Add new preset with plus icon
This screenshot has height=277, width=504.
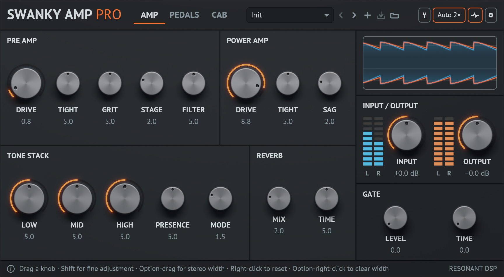(367, 15)
